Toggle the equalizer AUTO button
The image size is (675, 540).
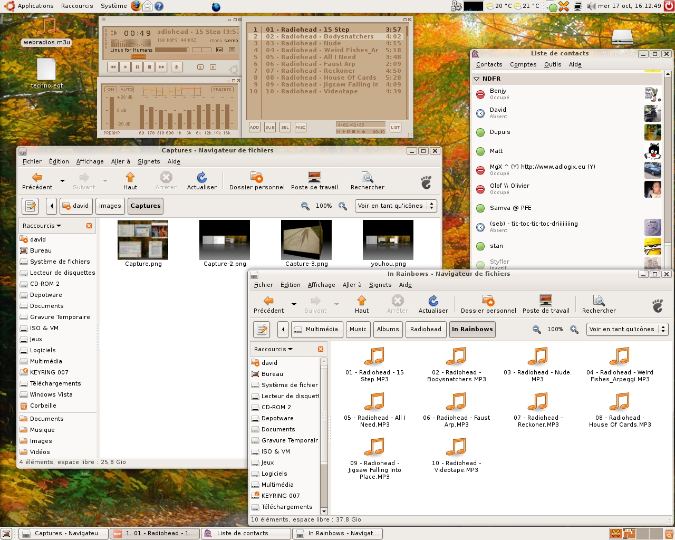click(127, 90)
